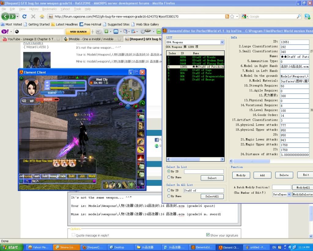Click the Yahoo! toolbar mail icon
Image resolution: width=313 pixels, height=251 pixels.
(116, 32)
